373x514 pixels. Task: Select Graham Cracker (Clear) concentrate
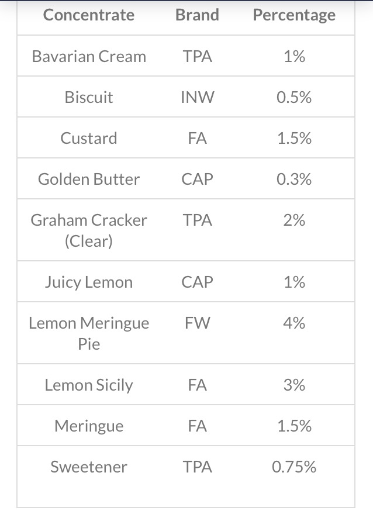[x=89, y=230]
